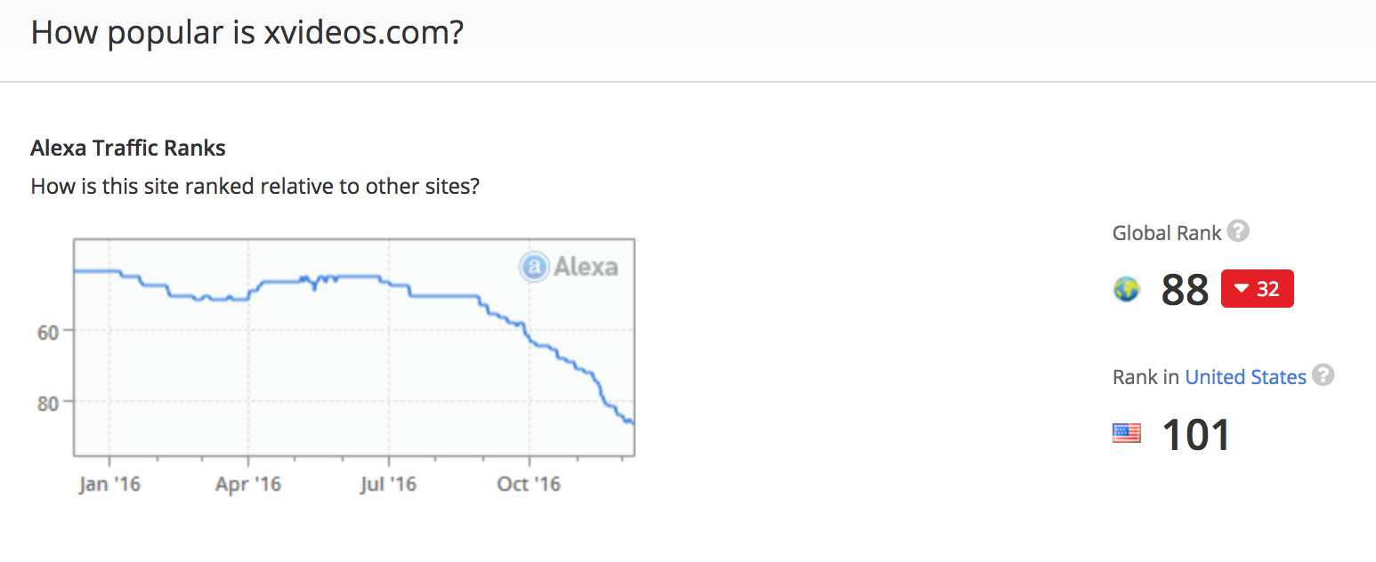The width and height of the screenshot is (1376, 562).
Task: Click the Global Rank label text
Action: 1166,233
